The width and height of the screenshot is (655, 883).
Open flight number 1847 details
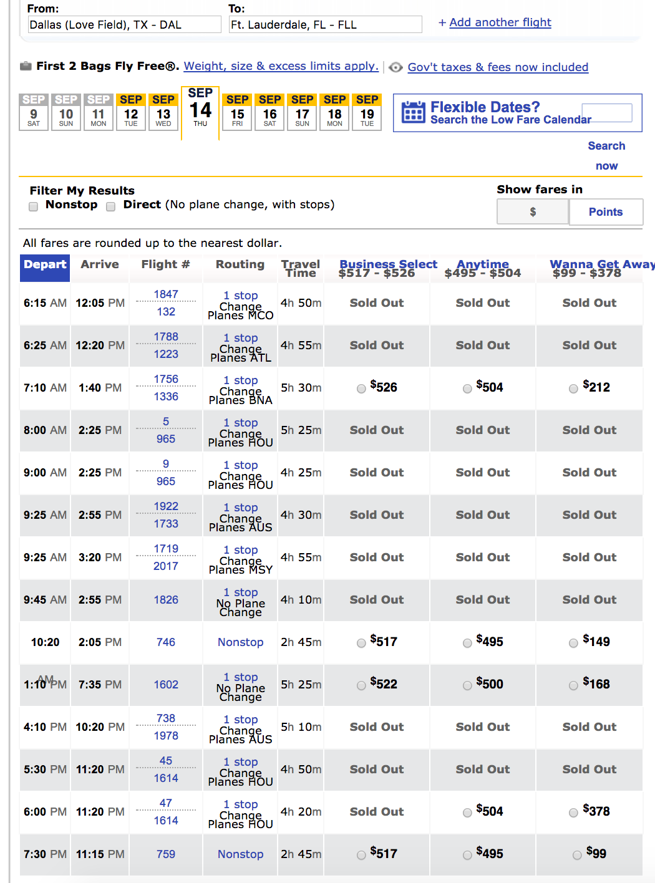(x=166, y=294)
